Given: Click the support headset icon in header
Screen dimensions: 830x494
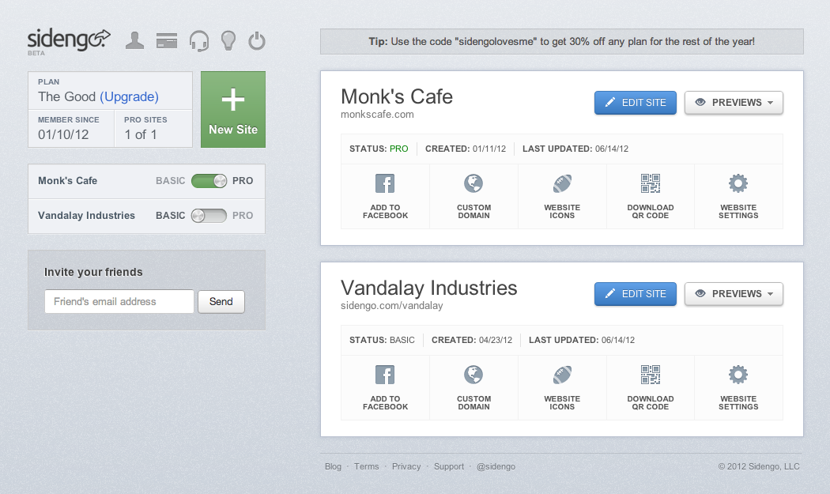Looking at the screenshot, I should coord(198,40).
